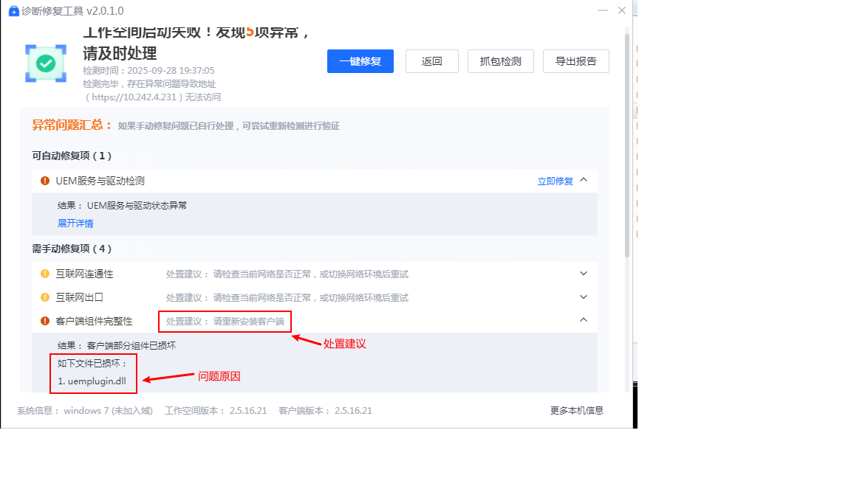Screen dimensions: 851x478
Task: Click red warning icon beside UEM服务与驱动检测
Action: point(45,181)
